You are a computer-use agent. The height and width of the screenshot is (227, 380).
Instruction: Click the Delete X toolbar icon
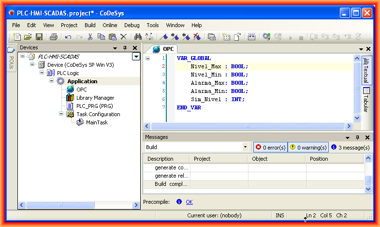click(124, 37)
